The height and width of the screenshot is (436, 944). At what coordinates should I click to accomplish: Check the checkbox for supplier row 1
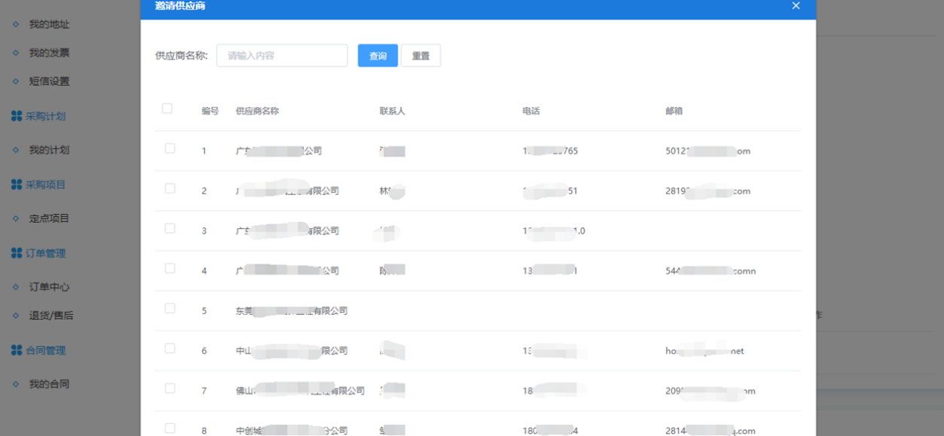click(x=170, y=149)
